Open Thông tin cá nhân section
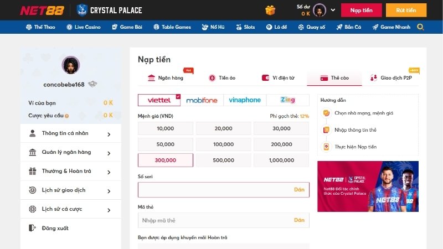The height and width of the screenshot is (249, 443). click(x=71, y=133)
